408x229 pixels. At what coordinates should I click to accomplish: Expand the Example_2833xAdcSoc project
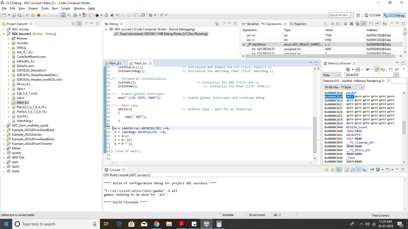pyautogui.click(x=4, y=135)
